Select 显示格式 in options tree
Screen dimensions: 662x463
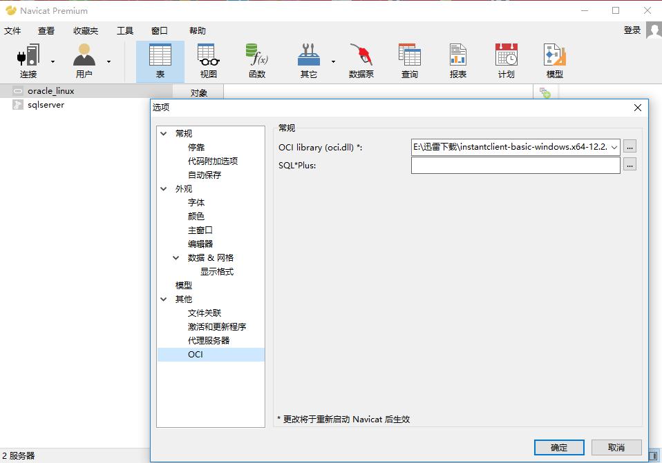pos(216,272)
